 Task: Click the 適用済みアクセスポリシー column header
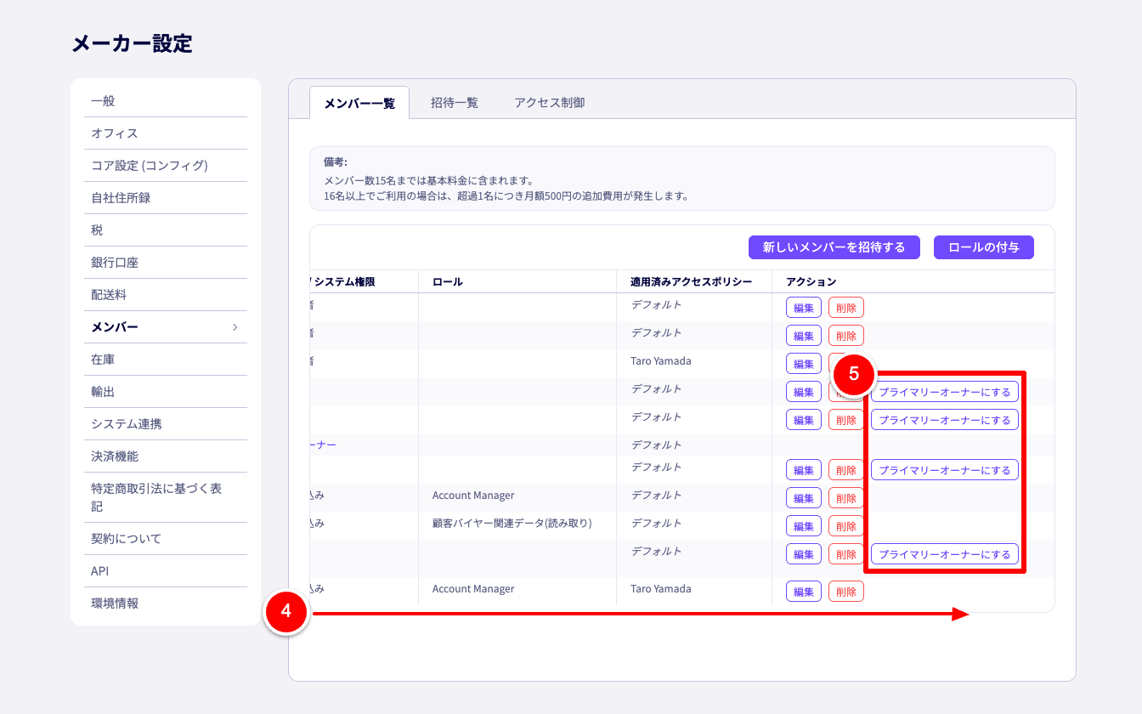(x=691, y=281)
